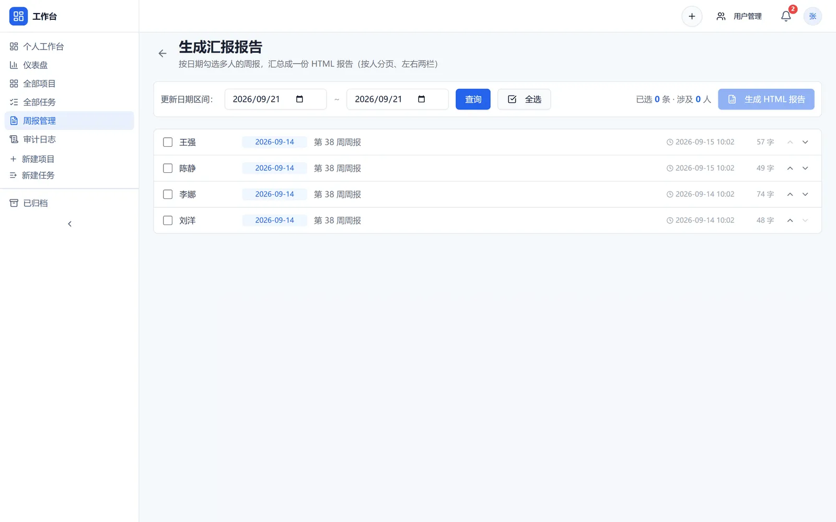Viewport: 836px width, 522px height.
Task: Click the 查询 button
Action: [473, 99]
